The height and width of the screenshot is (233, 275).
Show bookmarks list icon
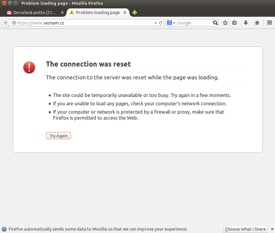(234, 23)
